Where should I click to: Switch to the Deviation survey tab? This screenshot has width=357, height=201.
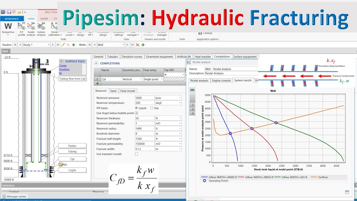[x=132, y=57]
